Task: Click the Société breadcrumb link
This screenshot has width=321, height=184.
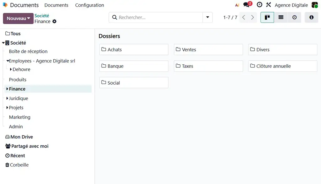Action: click(42, 15)
